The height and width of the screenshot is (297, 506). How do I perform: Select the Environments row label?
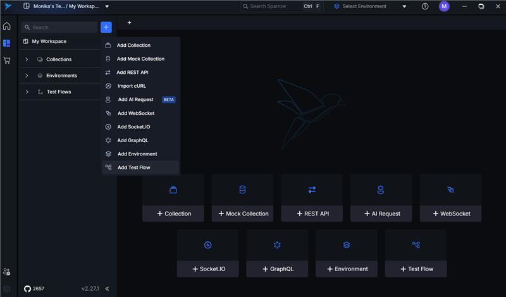(61, 75)
